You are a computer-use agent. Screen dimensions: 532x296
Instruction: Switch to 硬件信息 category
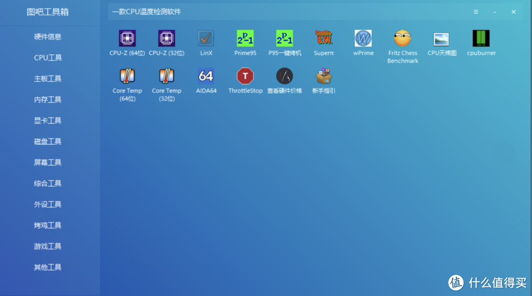tap(48, 36)
